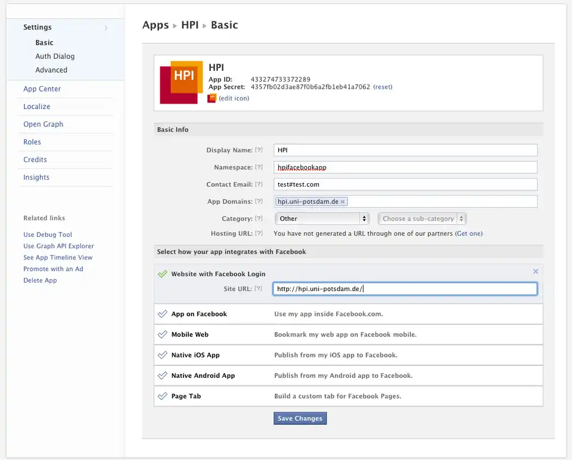The width and height of the screenshot is (572, 460).
Task: Close the Website with Facebook Login section
Action: [535, 271]
